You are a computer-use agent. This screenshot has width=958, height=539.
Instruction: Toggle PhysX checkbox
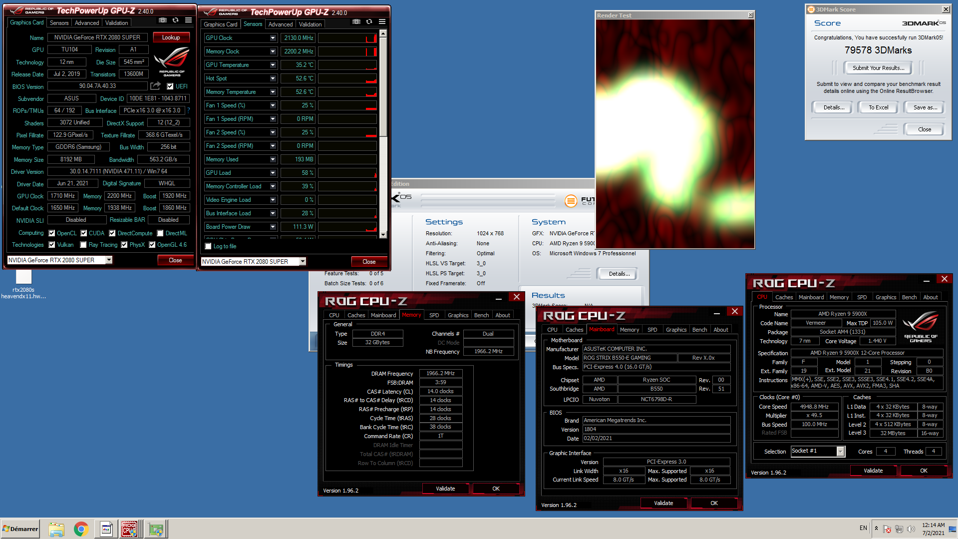click(124, 245)
